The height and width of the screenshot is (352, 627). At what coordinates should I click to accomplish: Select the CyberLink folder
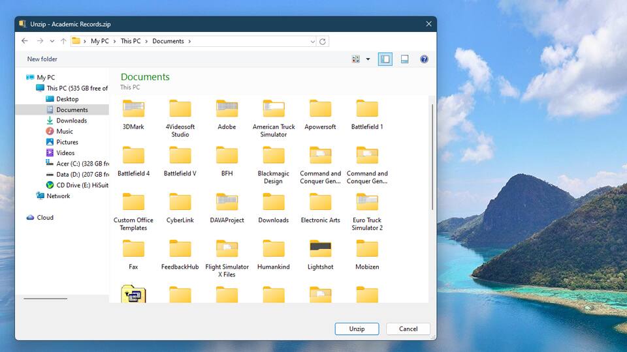pos(180,209)
